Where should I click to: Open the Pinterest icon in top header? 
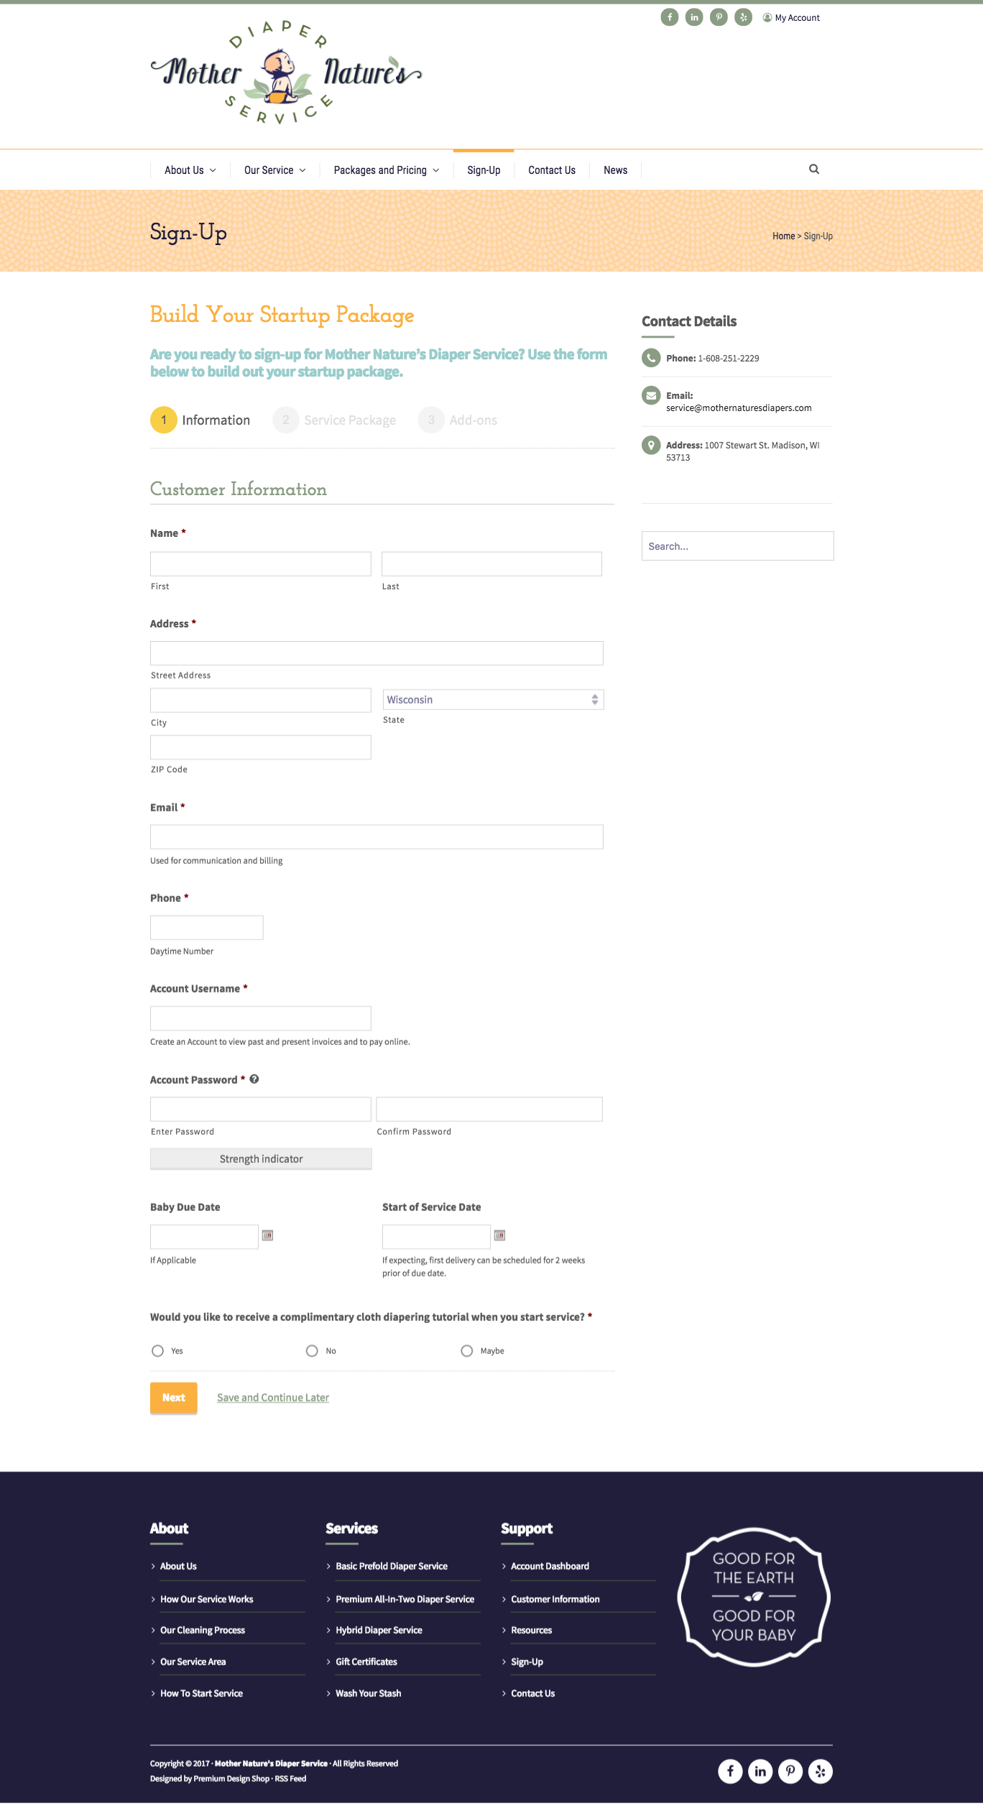tap(719, 17)
